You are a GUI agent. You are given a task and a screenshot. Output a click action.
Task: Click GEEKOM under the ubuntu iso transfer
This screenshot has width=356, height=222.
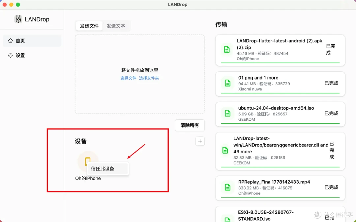coord(247,119)
